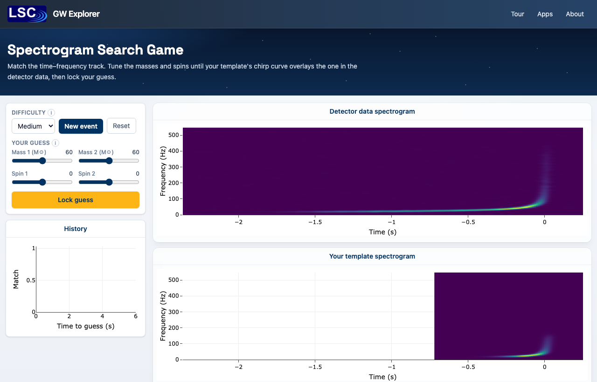Image resolution: width=597 pixels, height=382 pixels.
Task: Click the chirp peak in detector spectrogram
Action: pyautogui.click(x=540, y=203)
